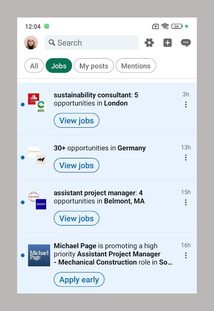Viewport: 214px width, 311px height.
Task: Mark the Germany opportunities notification as read
Action: click(22, 158)
